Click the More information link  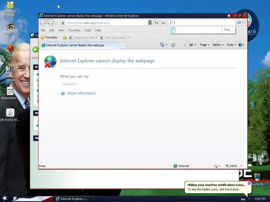[82, 93]
